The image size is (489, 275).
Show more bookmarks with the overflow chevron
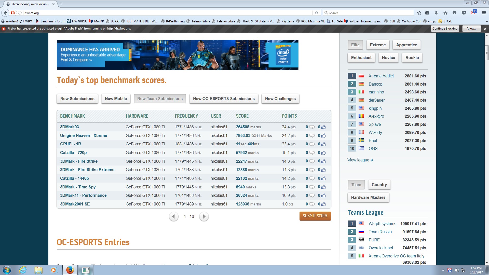tap(487, 21)
